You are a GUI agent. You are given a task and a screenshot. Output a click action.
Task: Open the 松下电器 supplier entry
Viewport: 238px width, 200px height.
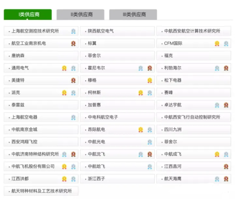point(194,80)
